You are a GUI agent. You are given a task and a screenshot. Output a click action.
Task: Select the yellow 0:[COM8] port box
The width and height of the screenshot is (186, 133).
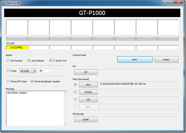(16, 47)
